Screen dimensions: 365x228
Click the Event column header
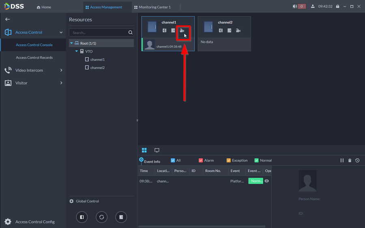tap(235, 171)
